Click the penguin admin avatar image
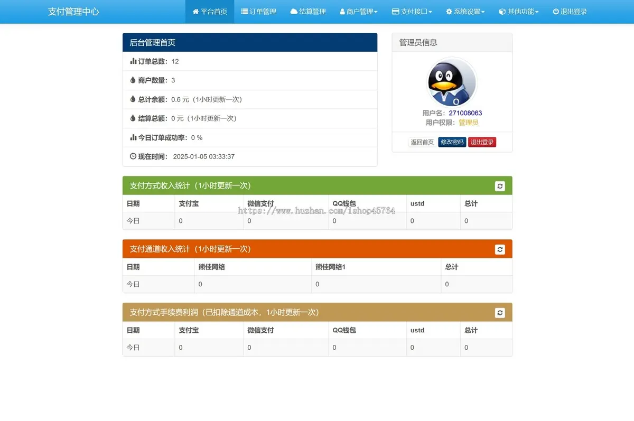Image resolution: width=634 pixels, height=421 pixels. click(x=452, y=83)
